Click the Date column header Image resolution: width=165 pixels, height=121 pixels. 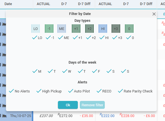(x=8, y=4)
